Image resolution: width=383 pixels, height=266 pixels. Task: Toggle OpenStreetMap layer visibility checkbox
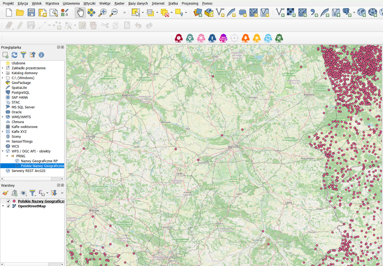[8, 206]
